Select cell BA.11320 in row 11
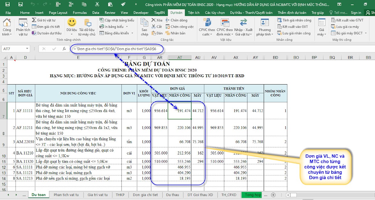The height and width of the screenshot is (200, 375). point(26,161)
